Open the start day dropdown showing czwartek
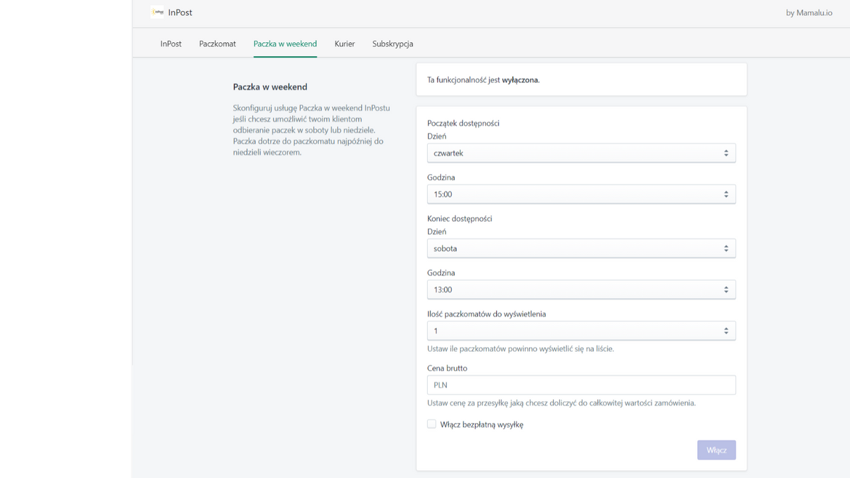This screenshot has height=478, width=850. (x=581, y=153)
